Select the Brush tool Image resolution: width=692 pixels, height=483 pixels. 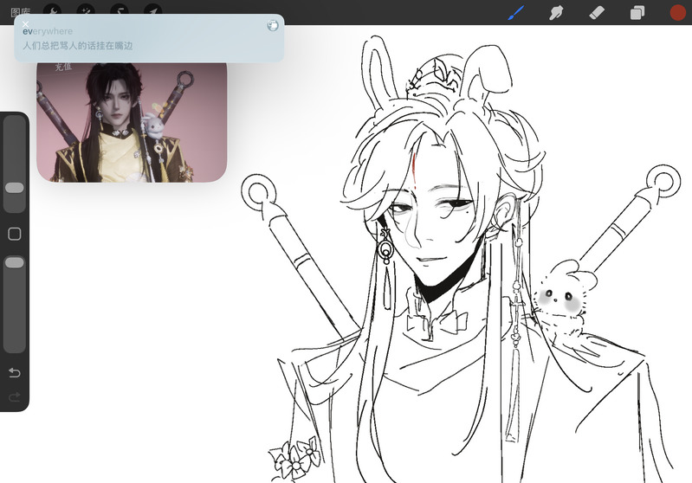pyautogui.click(x=515, y=12)
